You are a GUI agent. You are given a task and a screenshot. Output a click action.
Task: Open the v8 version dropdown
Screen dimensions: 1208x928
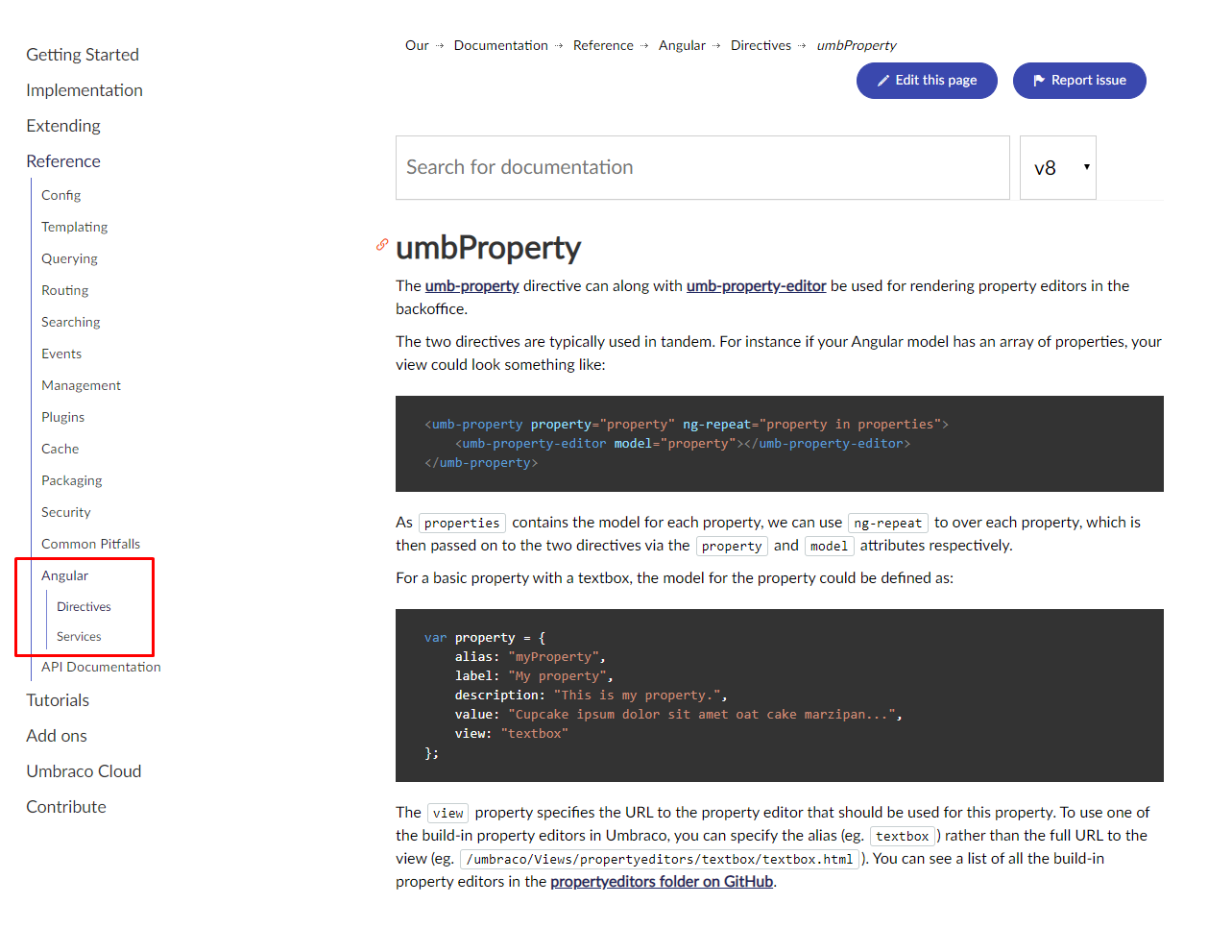coord(1057,167)
